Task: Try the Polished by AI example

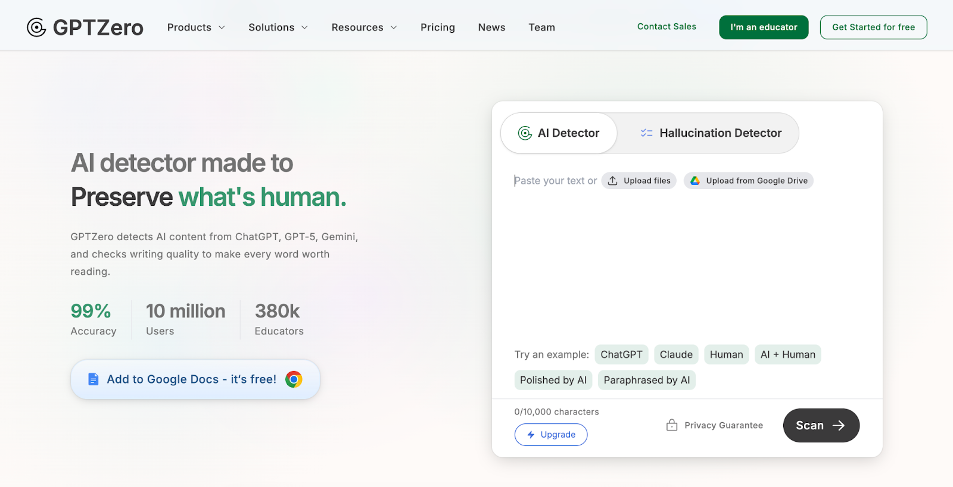Action: [553, 380]
